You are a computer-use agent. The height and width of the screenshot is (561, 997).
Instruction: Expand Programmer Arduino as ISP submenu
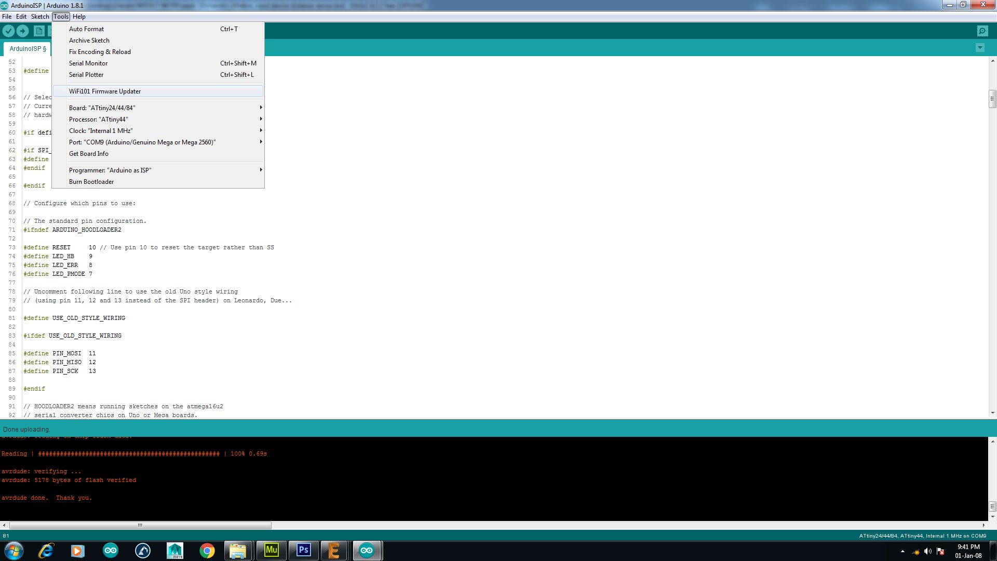(158, 170)
